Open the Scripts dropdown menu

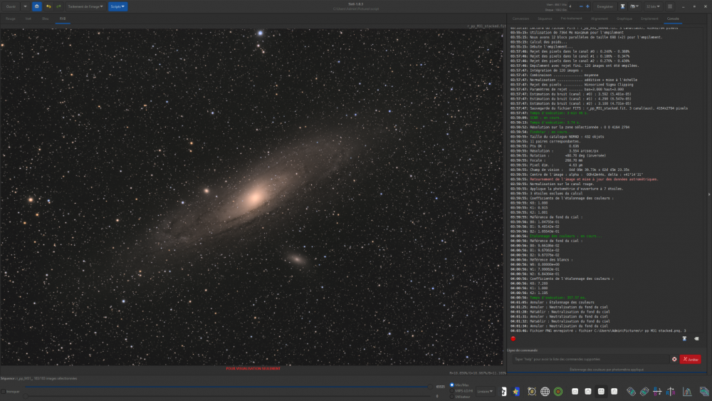pyautogui.click(x=117, y=6)
